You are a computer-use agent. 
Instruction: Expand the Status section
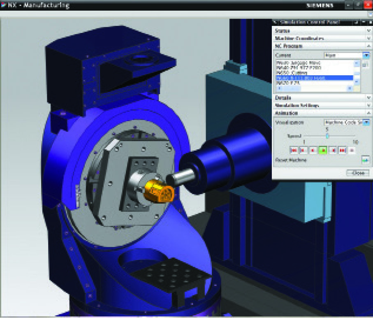368,31
